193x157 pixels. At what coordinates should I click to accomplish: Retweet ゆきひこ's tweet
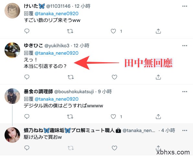(x=71, y=77)
